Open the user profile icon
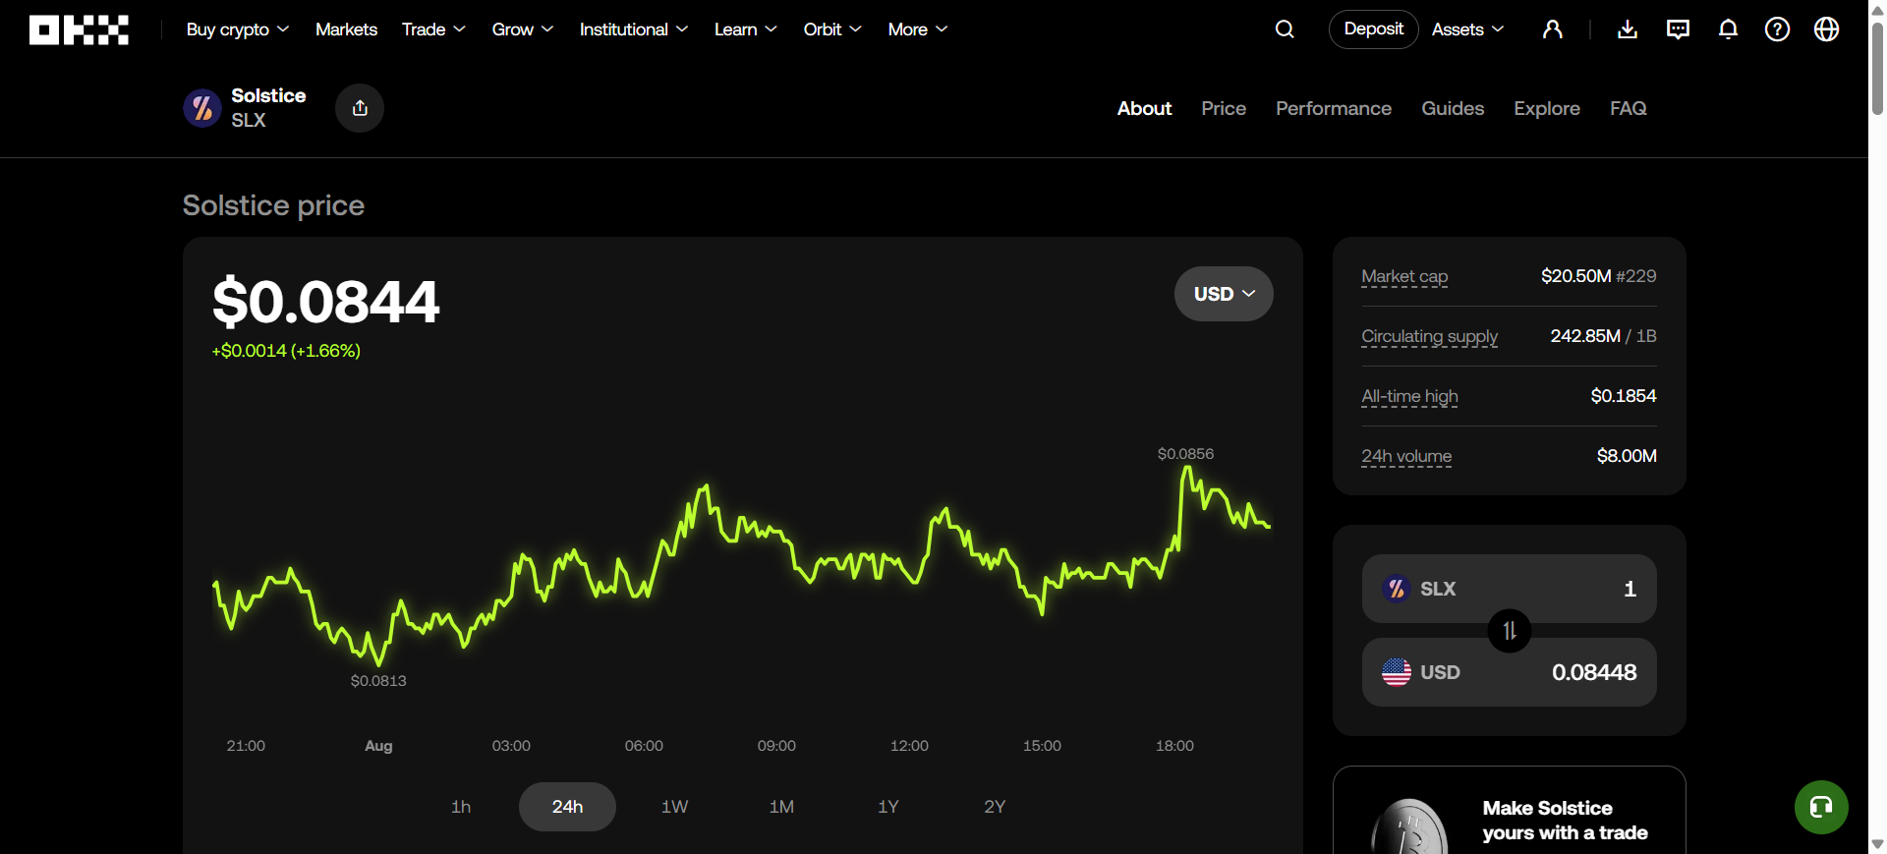Screen dimensions: 1887x854 (1553, 29)
